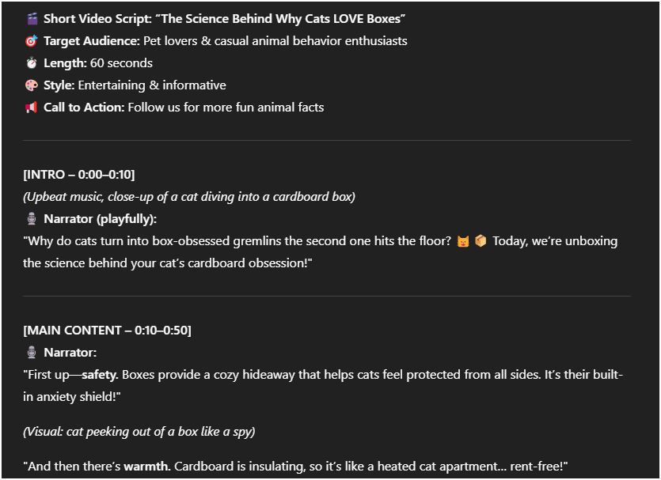Click the italic visual note about spy cat
This screenshot has height=480, width=661.
tap(139, 432)
